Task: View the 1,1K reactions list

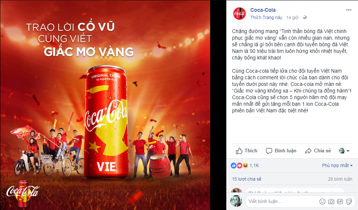Action: click(x=254, y=166)
